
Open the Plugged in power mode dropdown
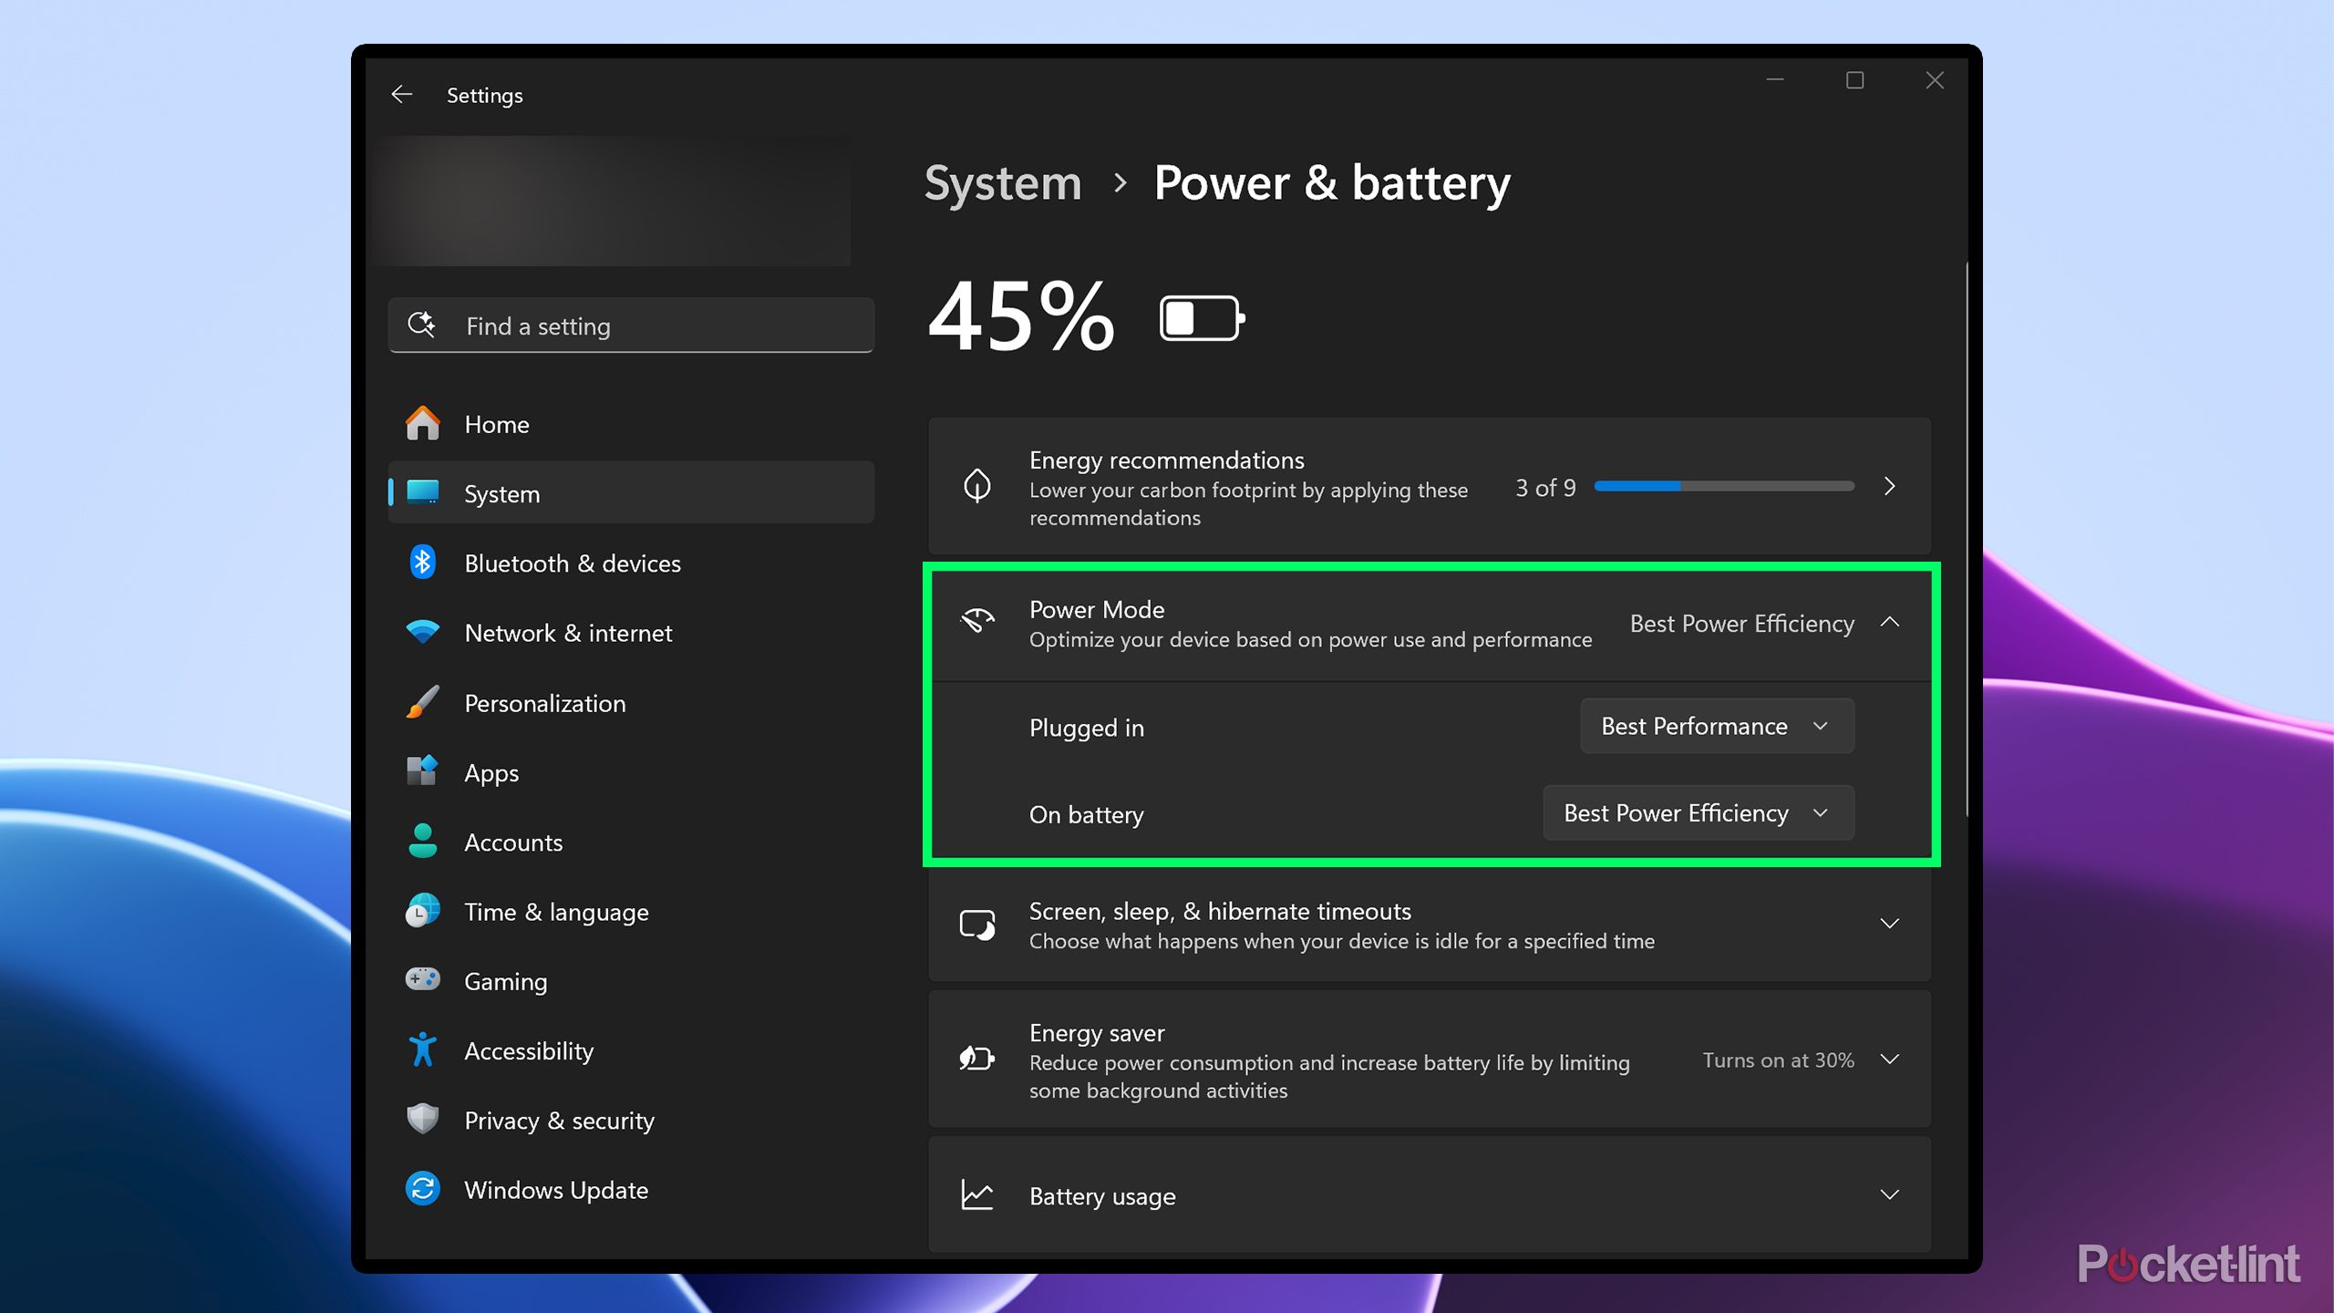click(x=1715, y=726)
